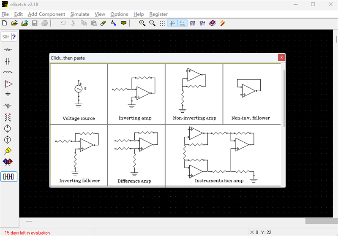Pick the Voltage source template
The width and height of the screenshot is (338, 236).
pos(79,94)
